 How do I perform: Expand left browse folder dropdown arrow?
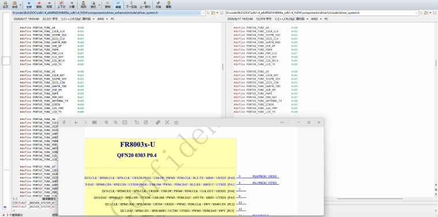click(217, 13)
